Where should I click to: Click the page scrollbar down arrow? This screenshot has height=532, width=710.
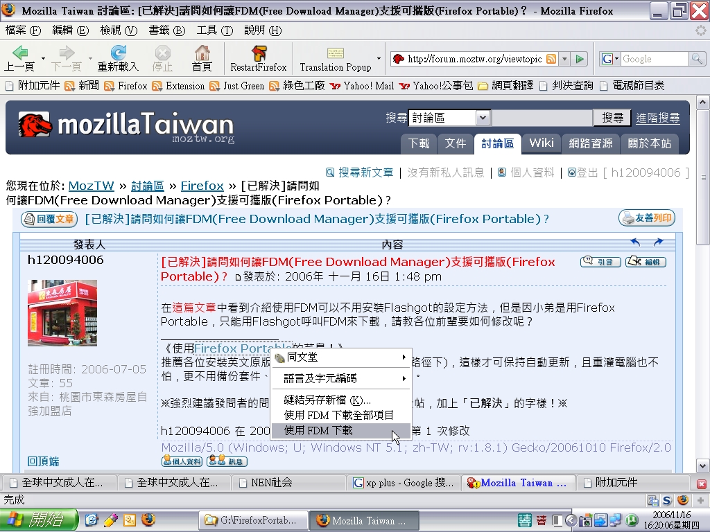click(702, 465)
